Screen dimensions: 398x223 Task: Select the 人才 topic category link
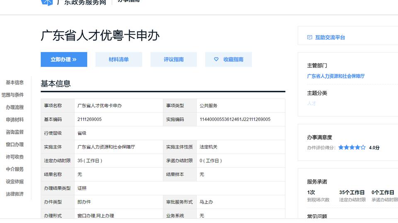[311, 104]
